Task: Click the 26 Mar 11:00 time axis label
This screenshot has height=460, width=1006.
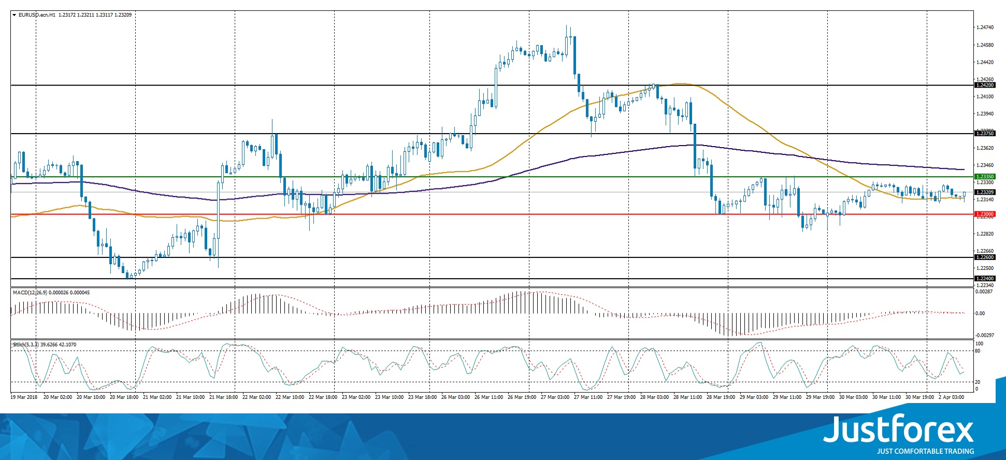Action: pyautogui.click(x=488, y=397)
